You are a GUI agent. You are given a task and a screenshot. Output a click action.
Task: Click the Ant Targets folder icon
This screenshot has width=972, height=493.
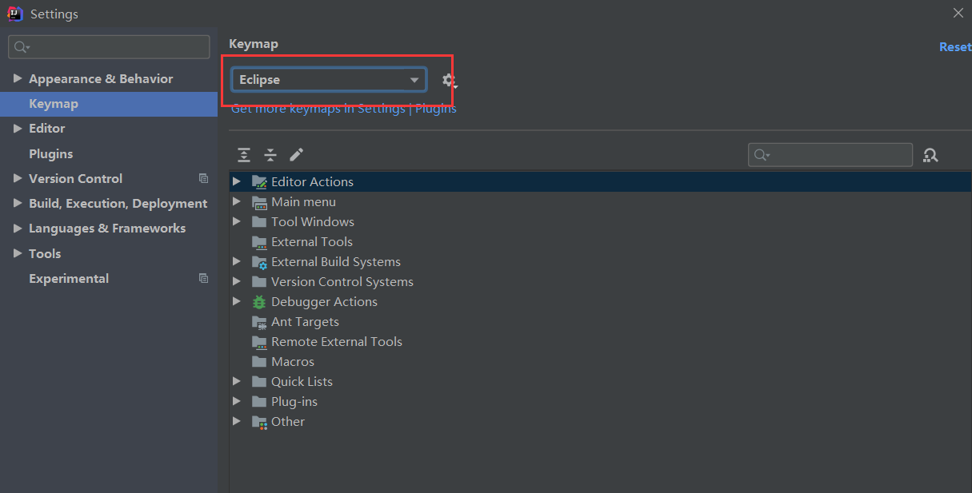[x=259, y=322]
